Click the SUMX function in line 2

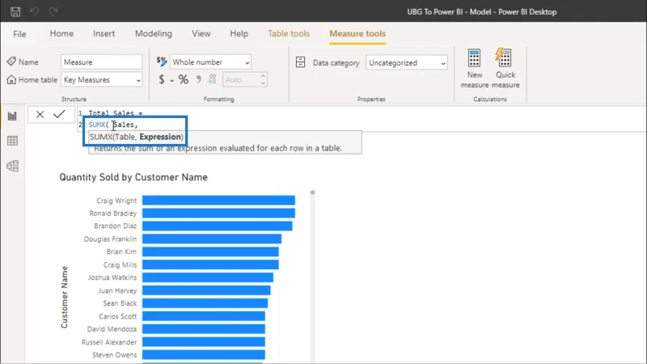pos(97,125)
